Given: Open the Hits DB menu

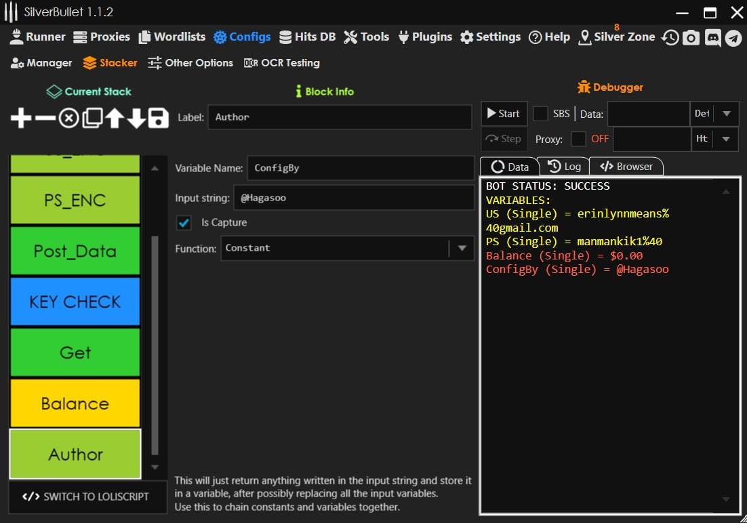Looking at the screenshot, I should click(x=307, y=37).
